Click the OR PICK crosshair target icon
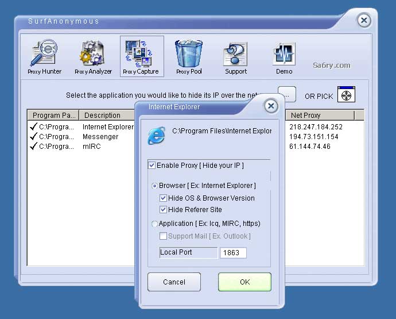Image resolution: width=396 pixels, height=319 pixels. tap(346, 94)
